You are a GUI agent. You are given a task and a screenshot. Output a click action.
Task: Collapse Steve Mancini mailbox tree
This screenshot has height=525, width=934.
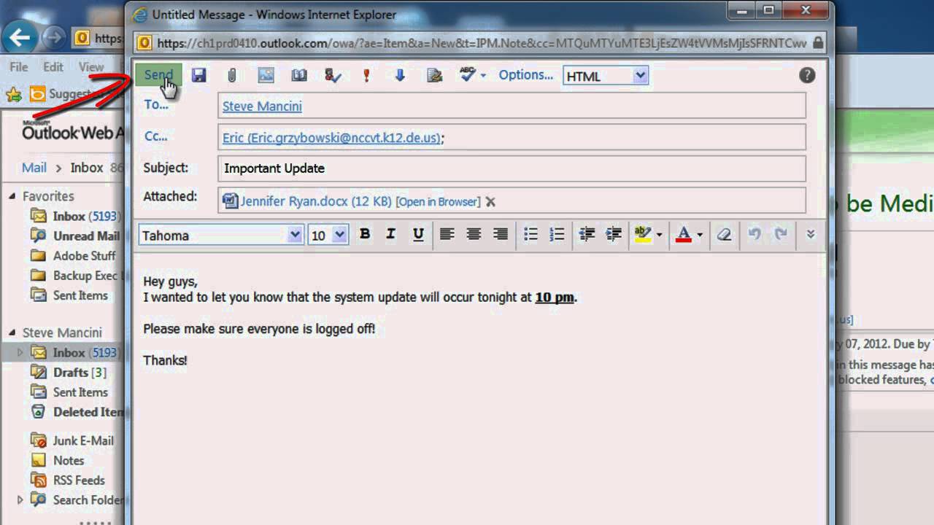[x=12, y=332]
